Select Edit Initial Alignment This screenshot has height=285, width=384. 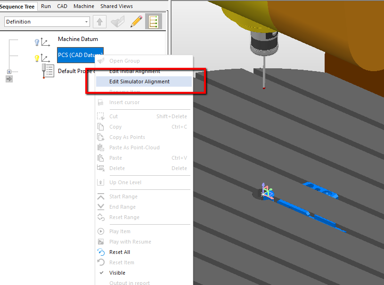tap(139, 71)
